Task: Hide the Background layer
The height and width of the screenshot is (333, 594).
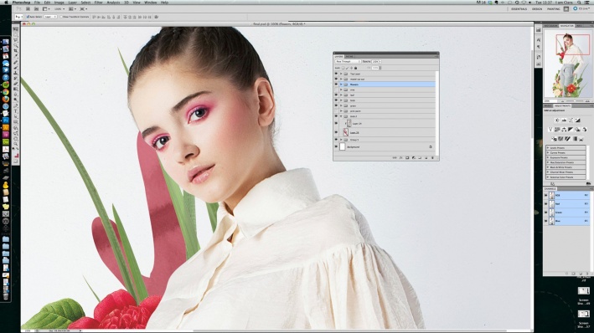Action: pos(336,146)
